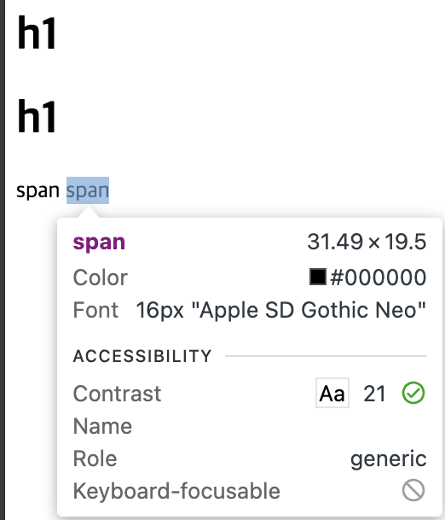
Task: Click the Keyboard-focusable label
Action: pyautogui.click(x=176, y=491)
